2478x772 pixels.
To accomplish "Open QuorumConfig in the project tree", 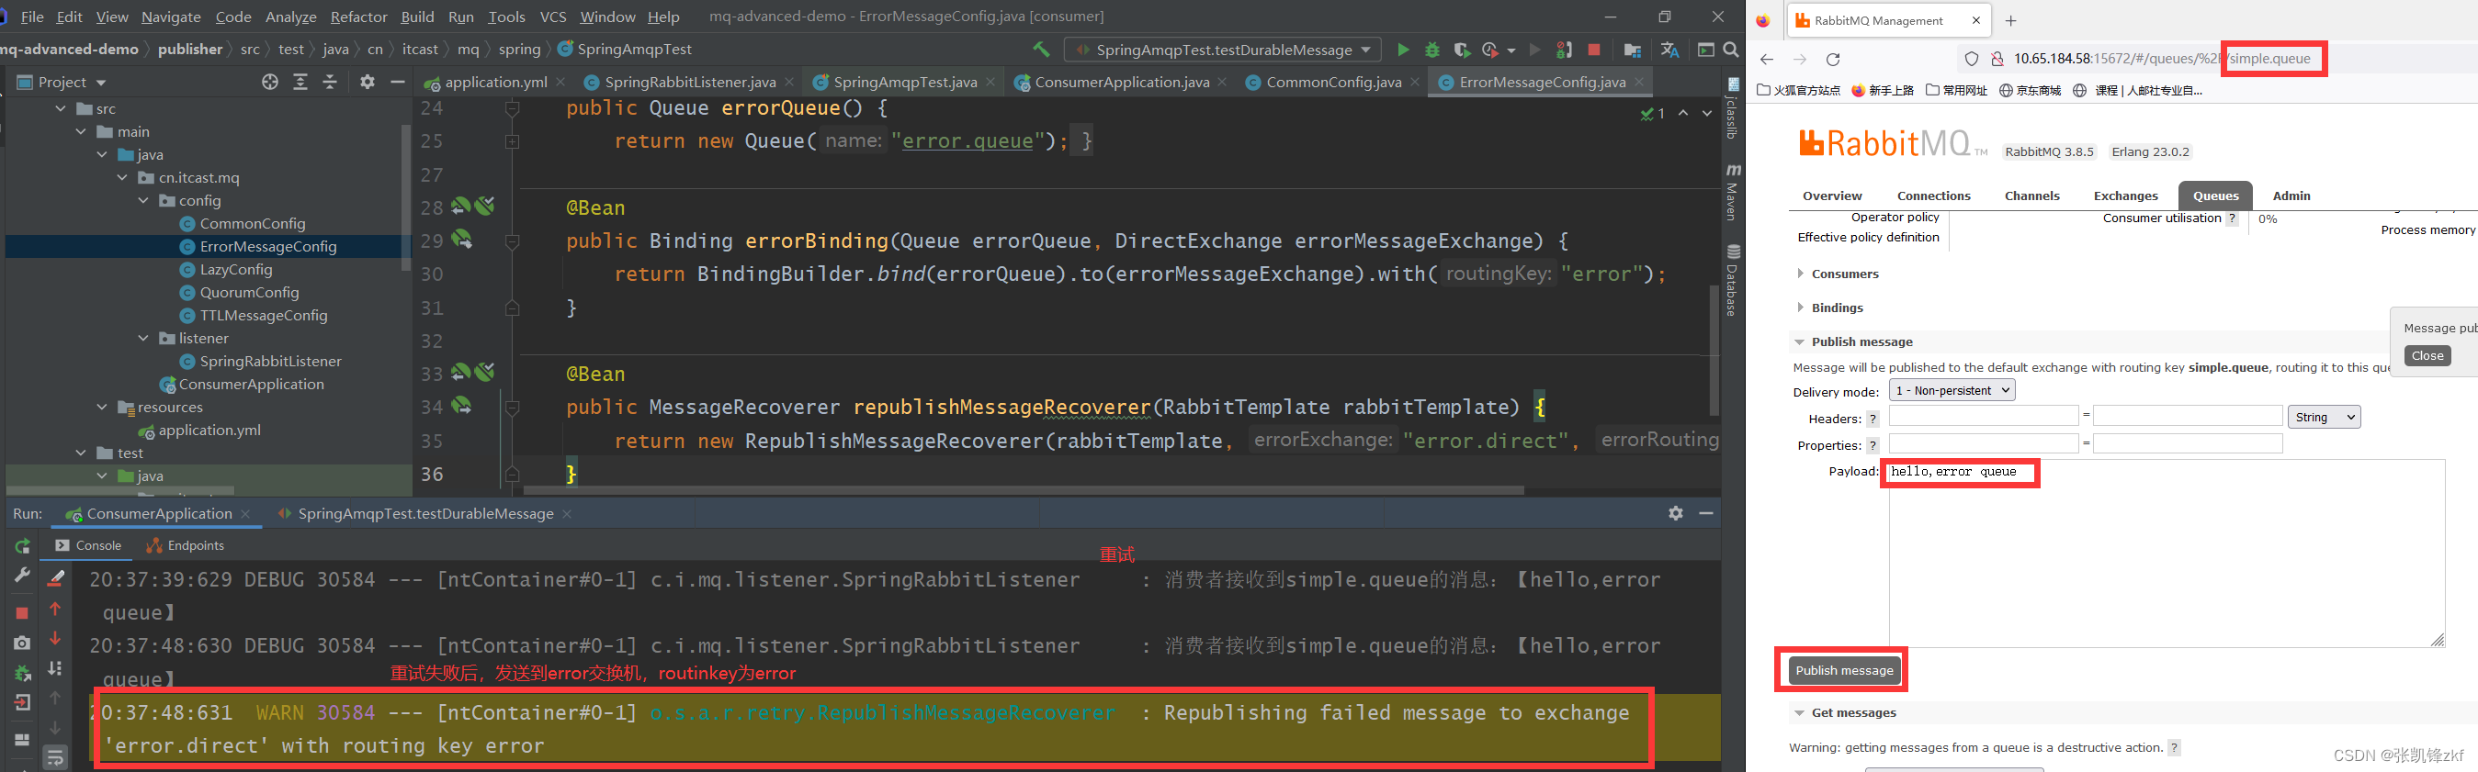I will pos(240,292).
